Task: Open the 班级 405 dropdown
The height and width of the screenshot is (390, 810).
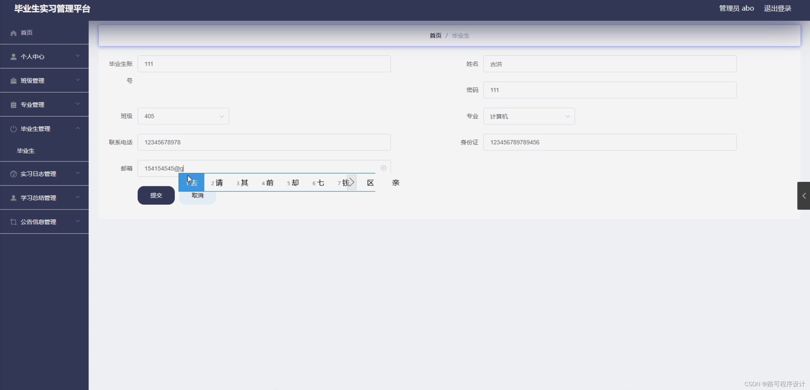Action: 183,116
